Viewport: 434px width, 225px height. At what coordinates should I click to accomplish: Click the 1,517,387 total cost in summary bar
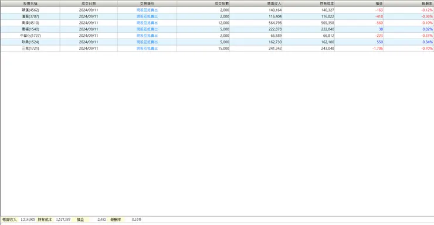[63, 220]
